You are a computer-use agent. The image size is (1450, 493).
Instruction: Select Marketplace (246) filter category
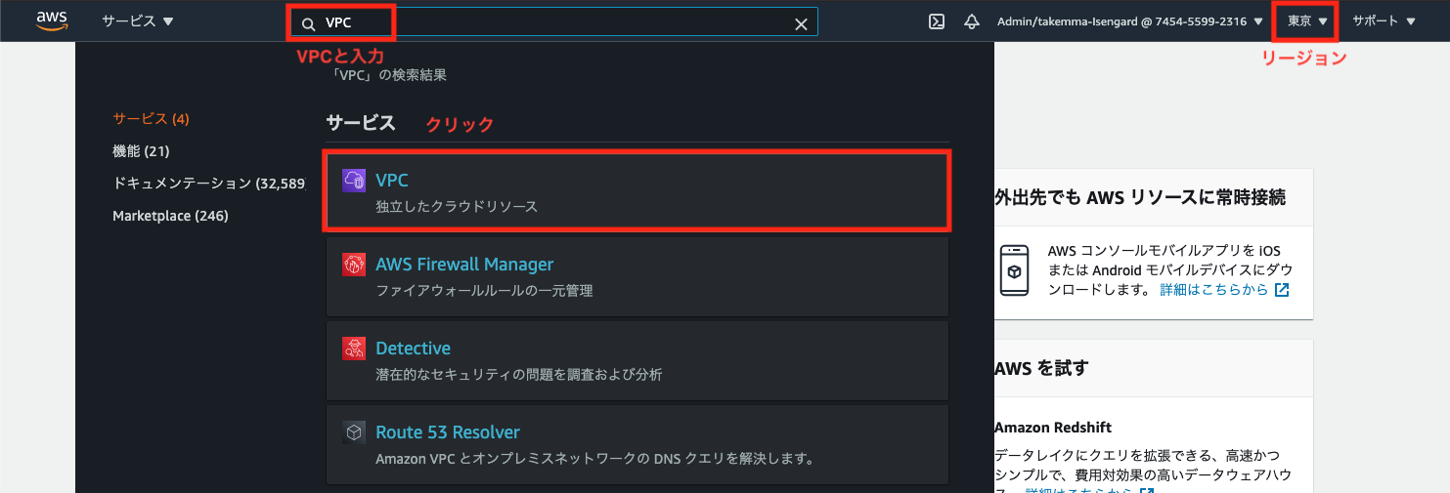pyautogui.click(x=170, y=216)
